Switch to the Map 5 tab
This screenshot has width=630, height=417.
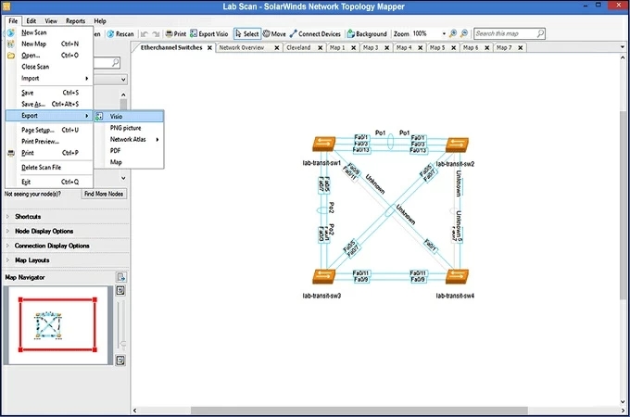click(437, 48)
